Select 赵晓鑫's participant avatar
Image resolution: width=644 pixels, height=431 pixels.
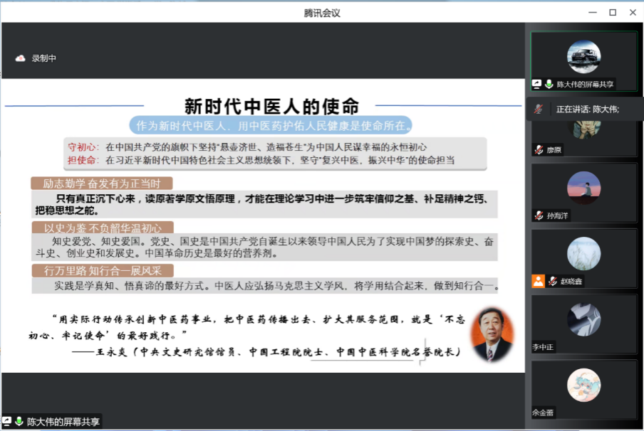point(583,254)
